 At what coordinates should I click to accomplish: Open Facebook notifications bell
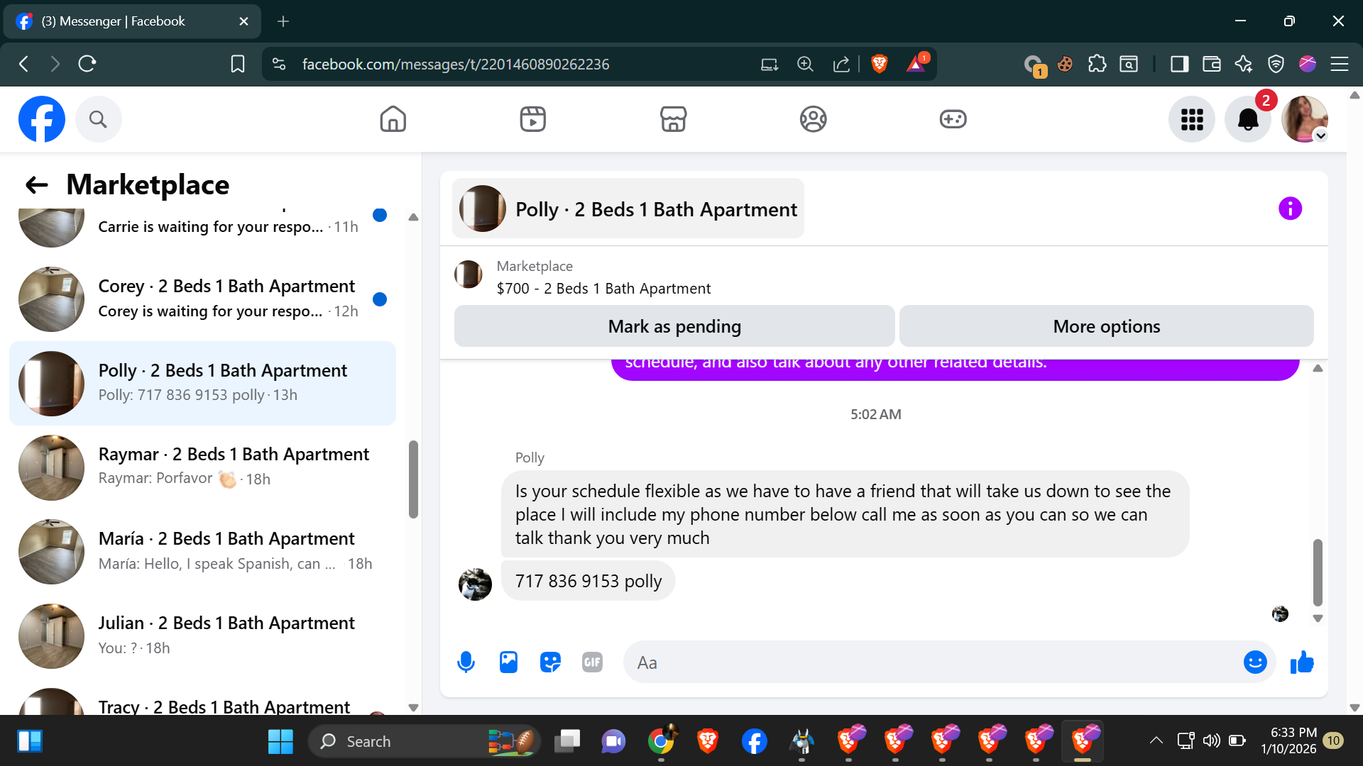point(1248,119)
